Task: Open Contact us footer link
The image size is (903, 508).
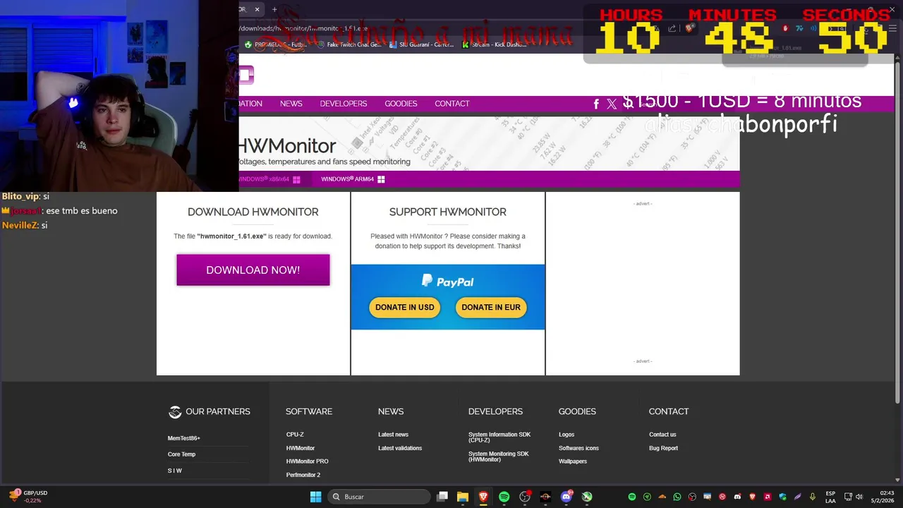Action: 662,435
